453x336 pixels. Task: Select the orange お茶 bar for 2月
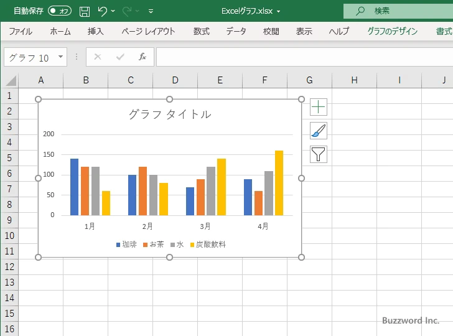point(142,191)
